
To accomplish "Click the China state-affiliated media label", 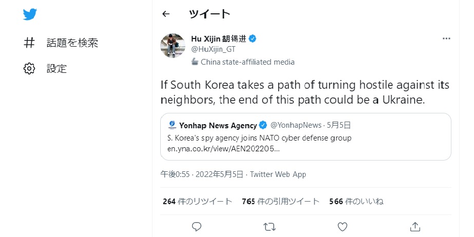I will coord(247,62).
